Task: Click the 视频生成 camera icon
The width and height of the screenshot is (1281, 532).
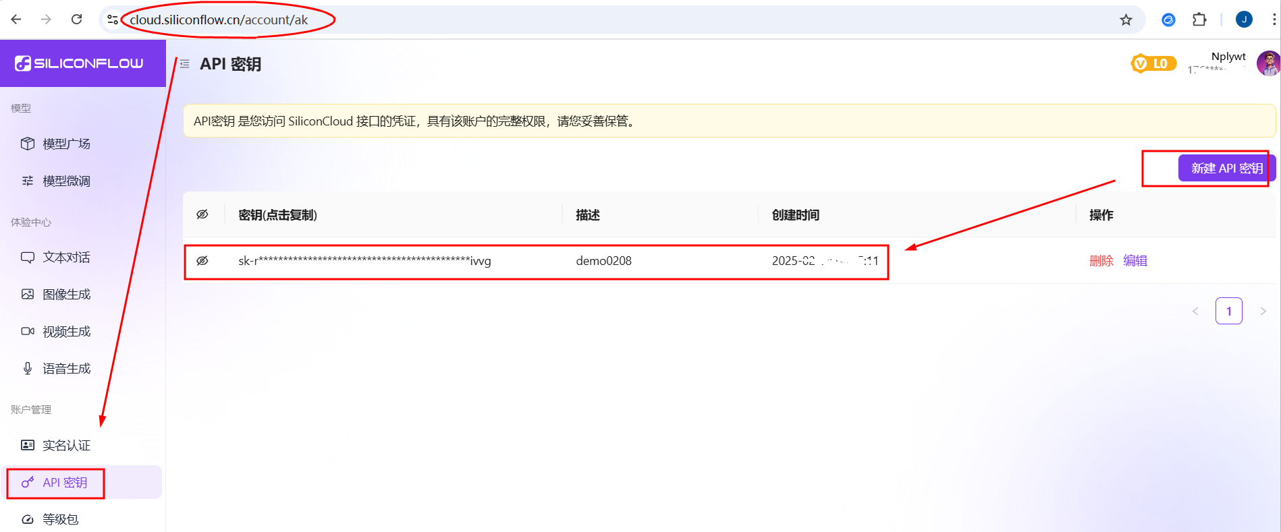Action: (x=28, y=331)
